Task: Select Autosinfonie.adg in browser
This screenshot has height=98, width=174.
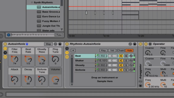Action: (43, 7)
